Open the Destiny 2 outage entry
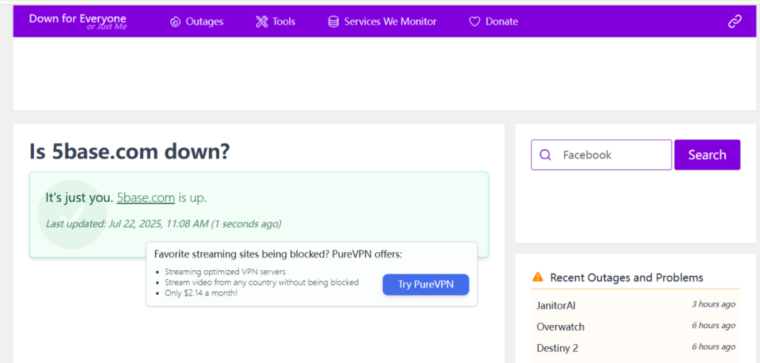This screenshot has height=363, width=760. (557, 348)
